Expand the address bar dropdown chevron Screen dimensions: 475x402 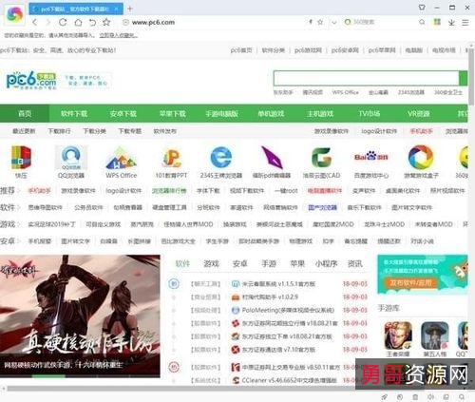(x=333, y=22)
